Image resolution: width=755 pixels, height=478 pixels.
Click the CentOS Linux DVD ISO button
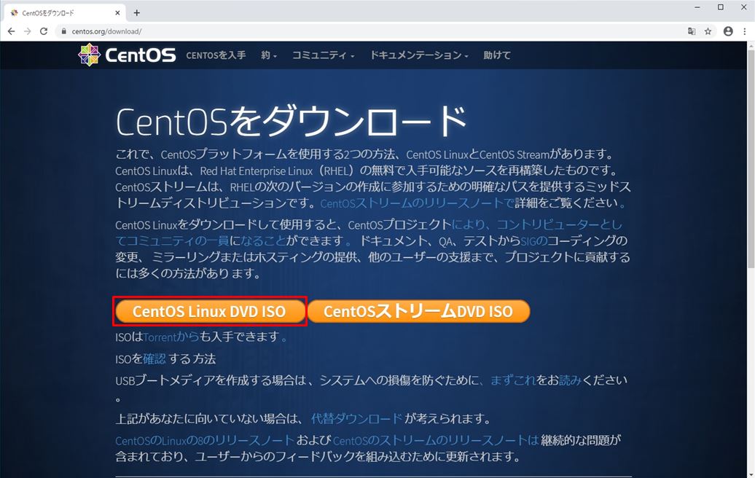[x=210, y=311]
